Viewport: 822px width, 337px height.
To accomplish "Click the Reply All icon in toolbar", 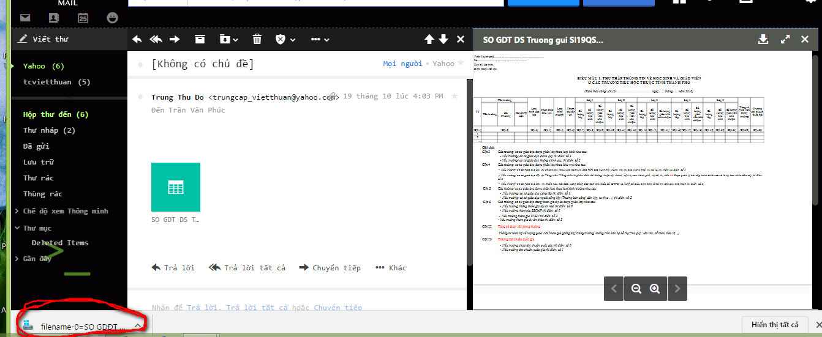I will click(156, 39).
